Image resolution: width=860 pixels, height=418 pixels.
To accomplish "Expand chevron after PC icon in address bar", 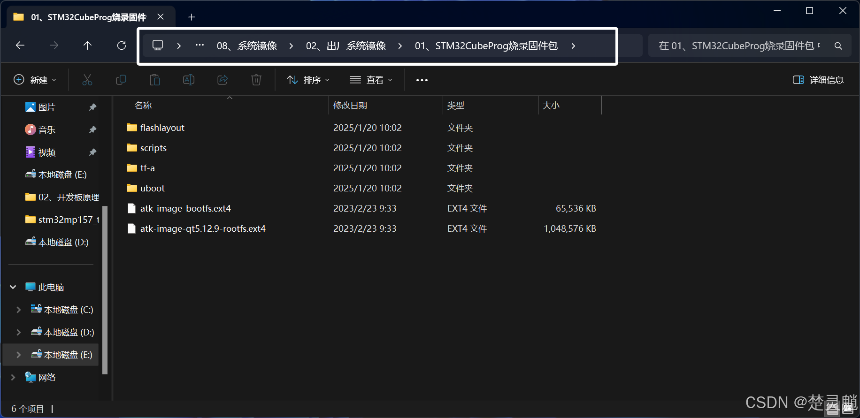I will (x=179, y=46).
